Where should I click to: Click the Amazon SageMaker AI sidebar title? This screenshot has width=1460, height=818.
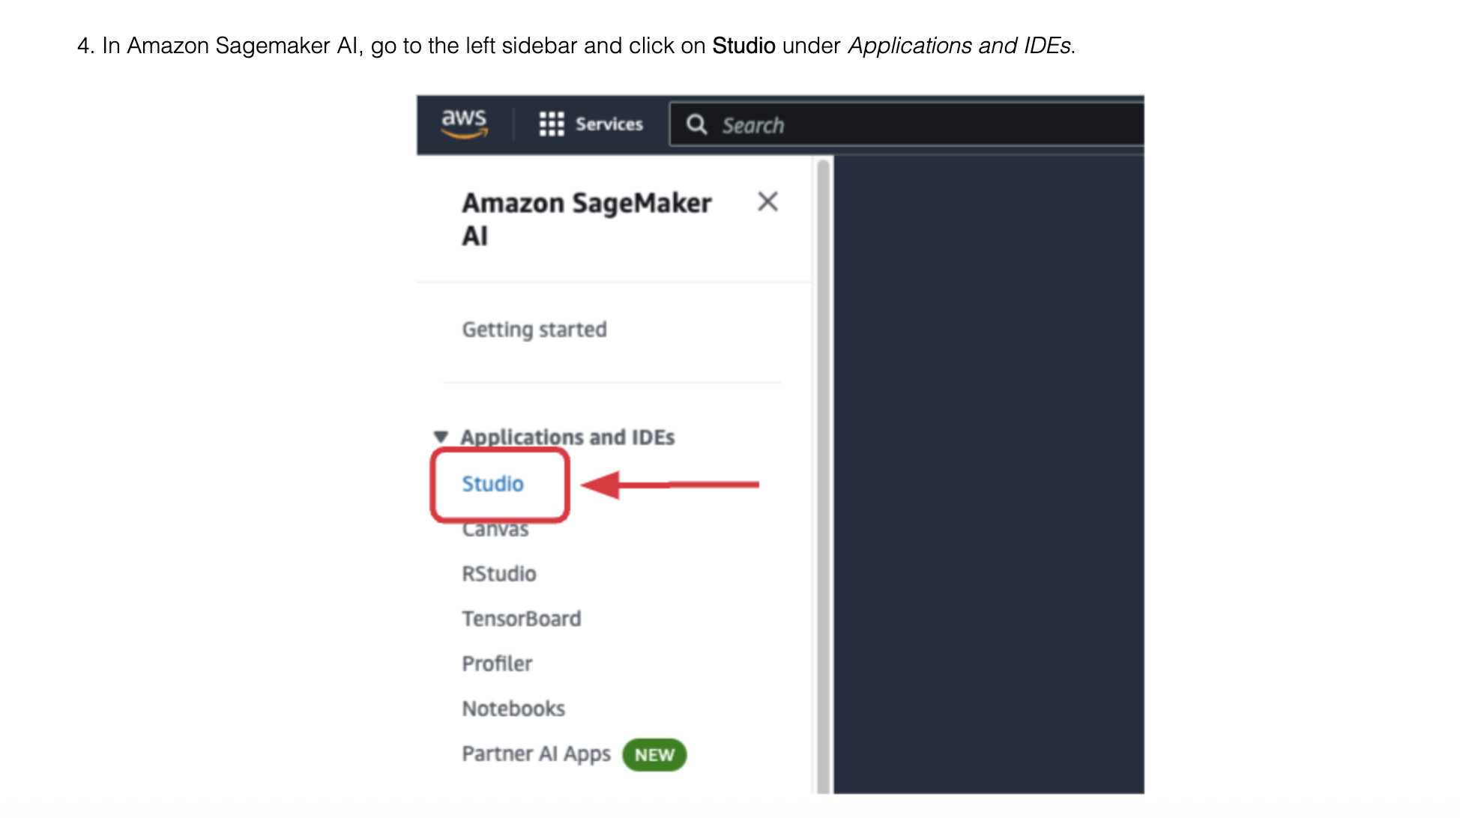tap(587, 219)
